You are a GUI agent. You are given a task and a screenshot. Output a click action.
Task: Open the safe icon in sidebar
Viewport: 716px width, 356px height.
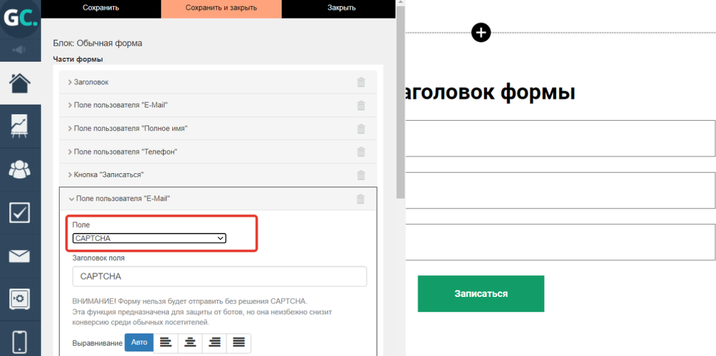point(20,299)
